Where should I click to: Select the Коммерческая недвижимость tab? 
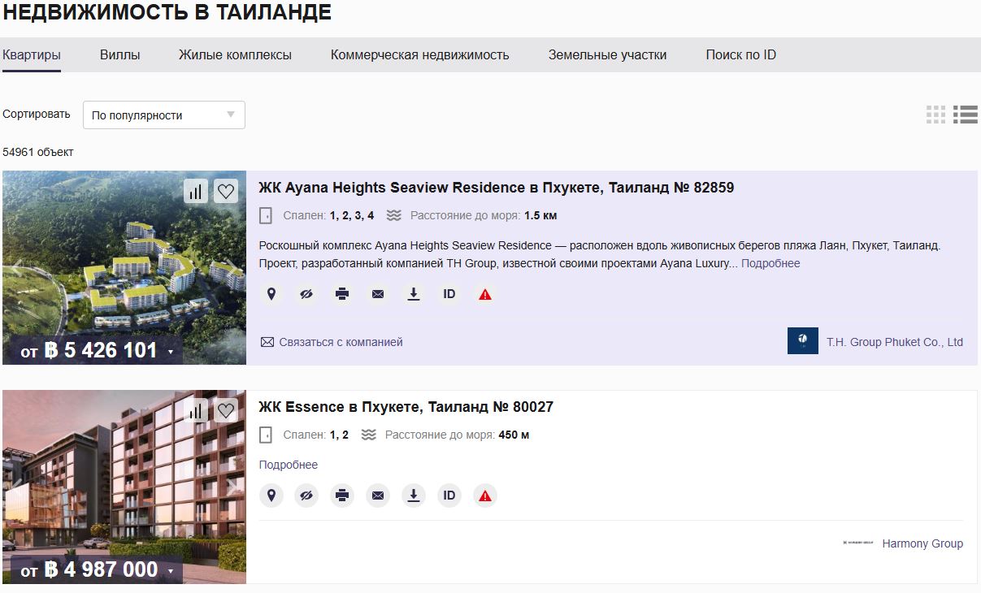coord(419,55)
